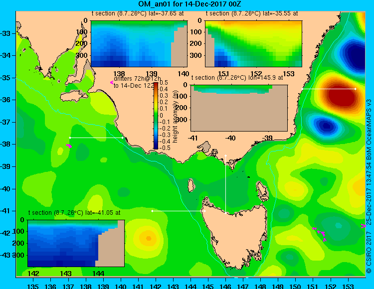The width and height of the screenshot is (374, 289).
Task: Click the -33 latitude axis label
Action: tap(5, 33)
